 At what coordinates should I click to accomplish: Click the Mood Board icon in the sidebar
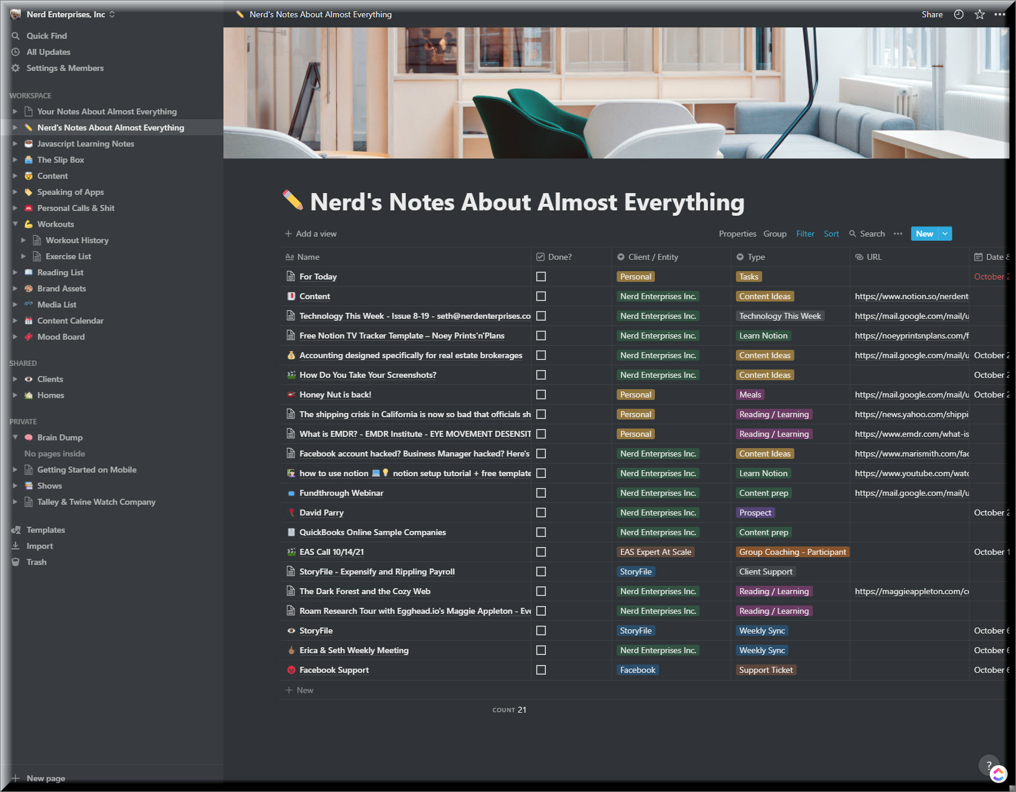[29, 337]
